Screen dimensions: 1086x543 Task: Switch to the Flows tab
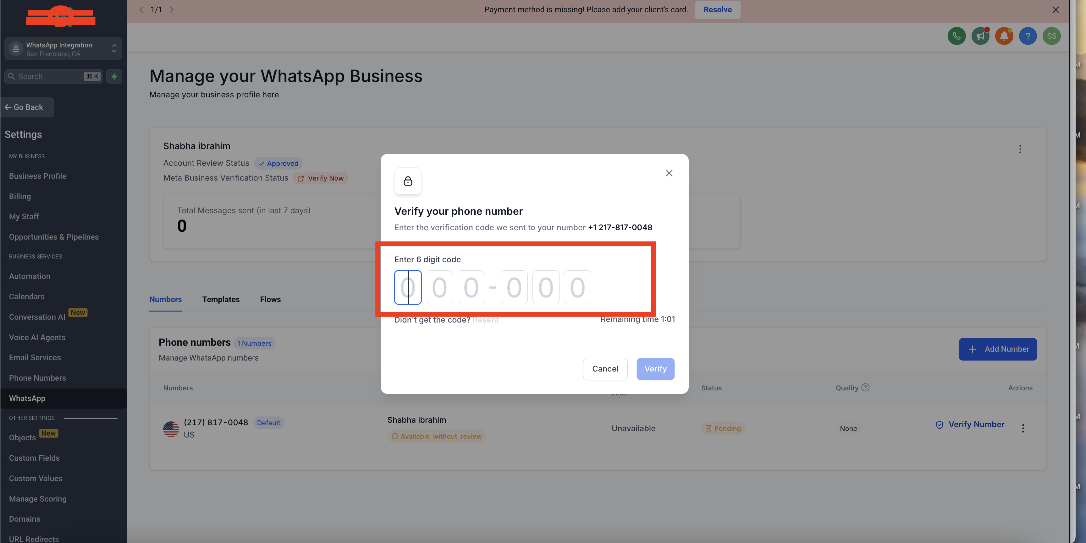270,300
